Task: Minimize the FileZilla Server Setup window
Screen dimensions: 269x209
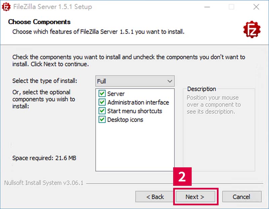Action: (x=207, y=7)
